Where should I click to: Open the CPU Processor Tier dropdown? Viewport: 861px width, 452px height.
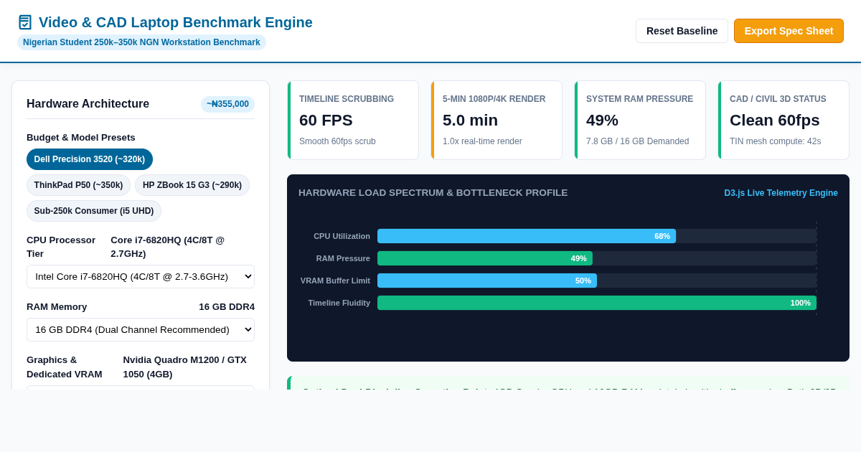pyautogui.click(x=141, y=276)
